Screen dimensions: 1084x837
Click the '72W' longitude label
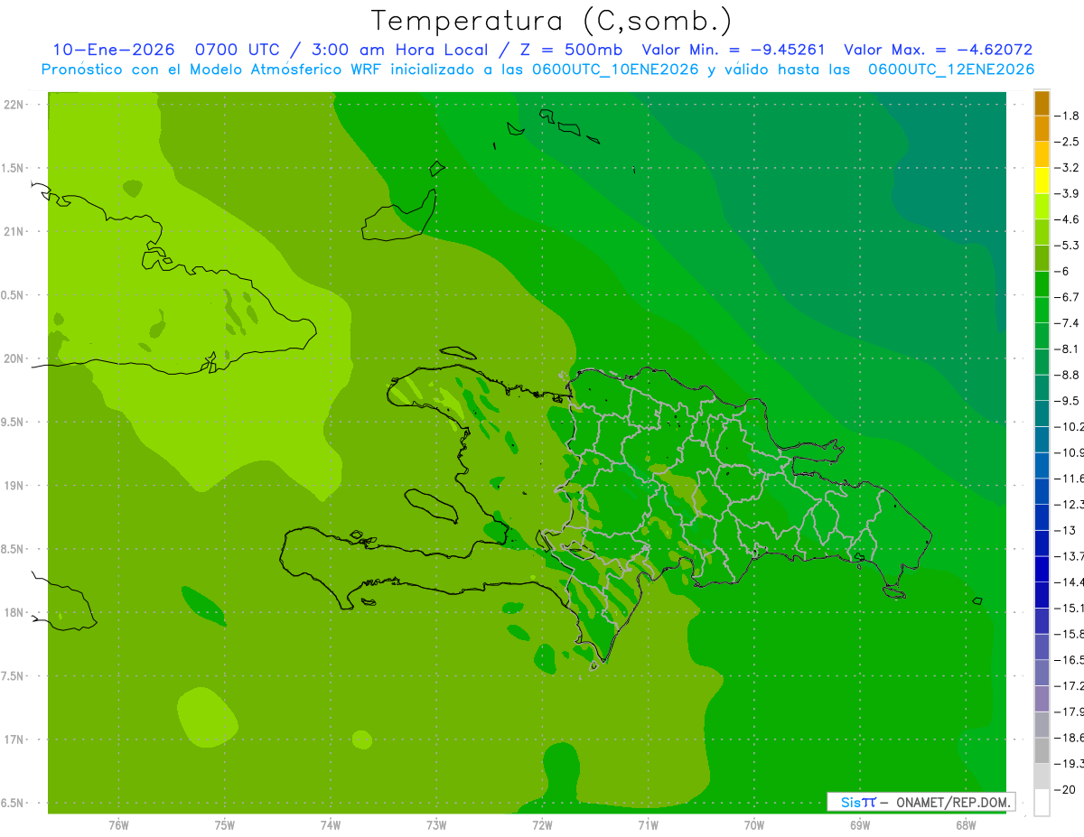(x=542, y=824)
